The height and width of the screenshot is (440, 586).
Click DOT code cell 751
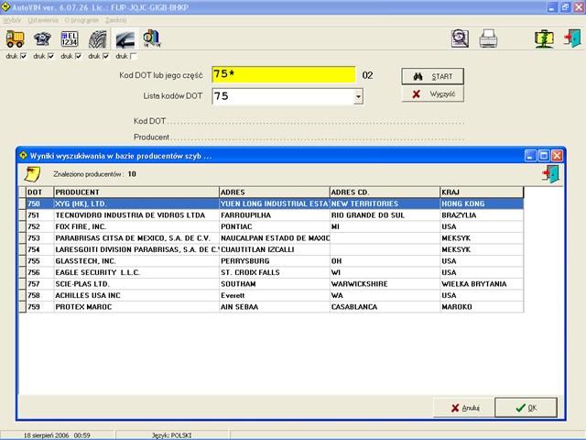pos(40,215)
